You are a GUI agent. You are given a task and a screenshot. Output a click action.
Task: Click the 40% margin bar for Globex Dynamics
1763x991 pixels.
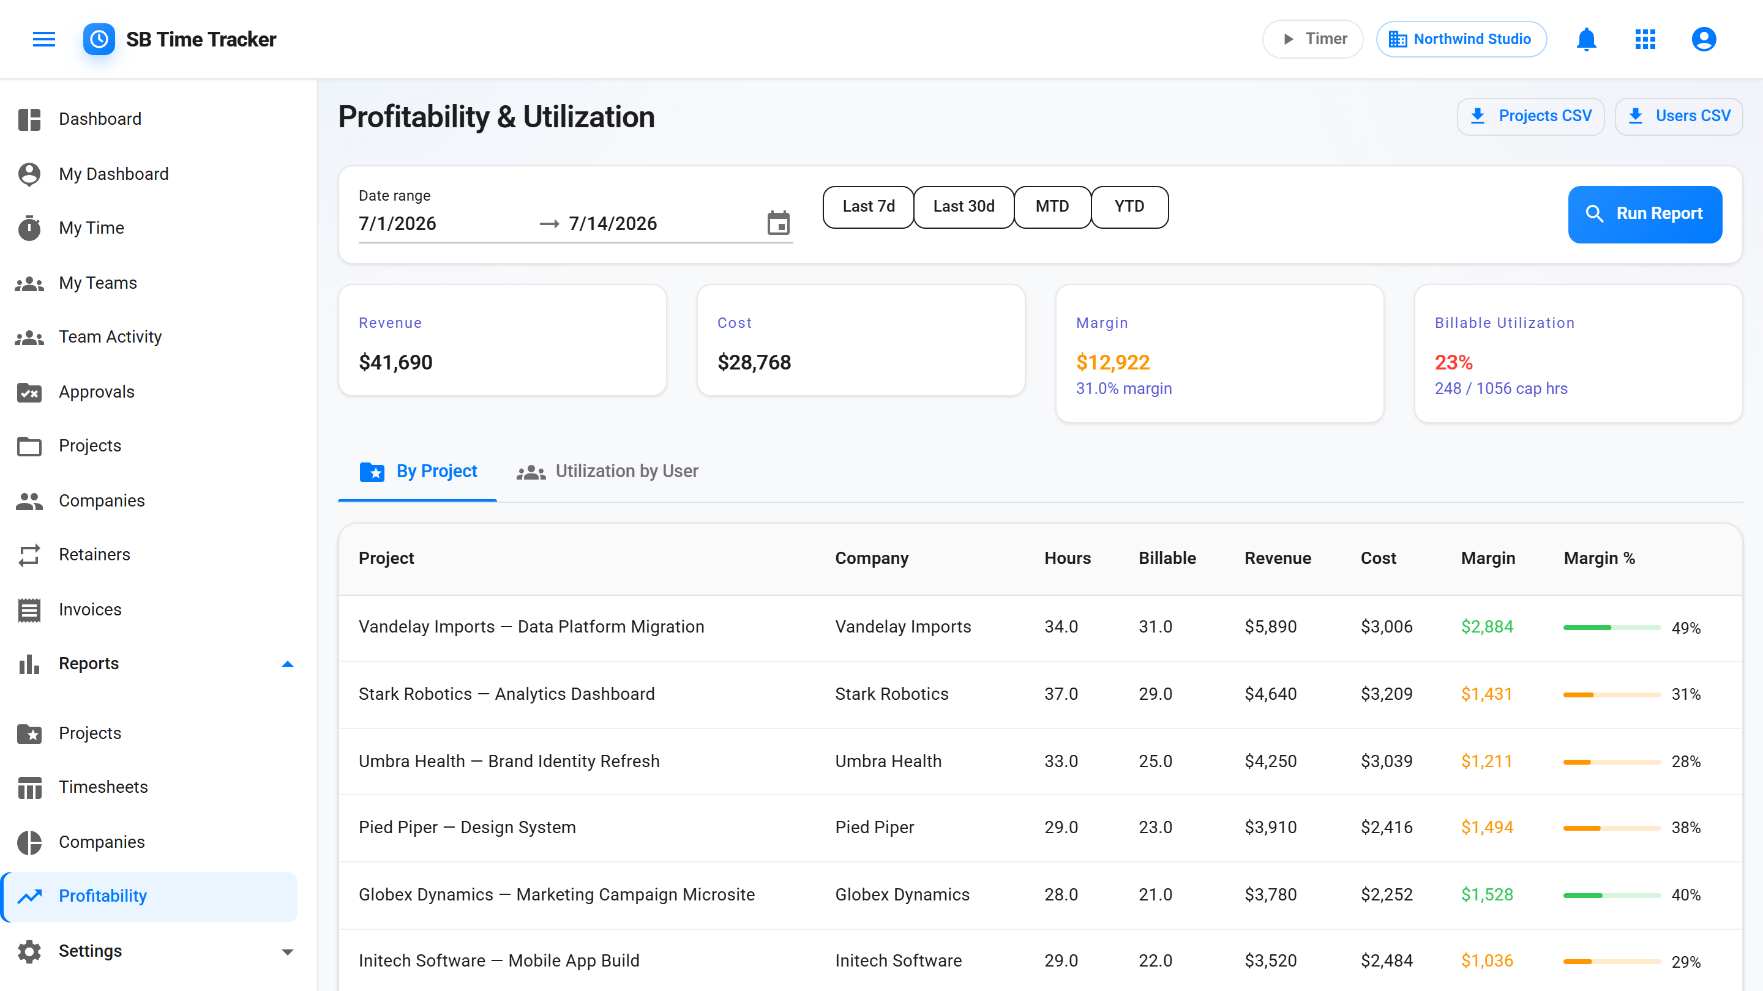point(1612,894)
